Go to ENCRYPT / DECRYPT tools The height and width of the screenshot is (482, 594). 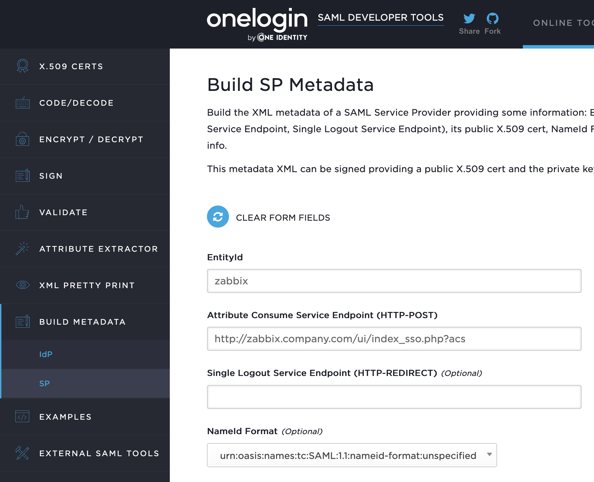(x=85, y=139)
